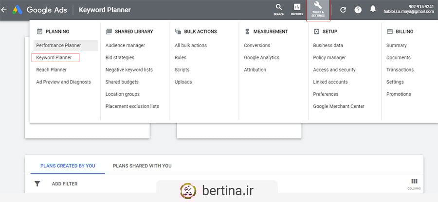Image resolution: width=438 pixels, height=202 pixels.
Task: Open Audience manager
Action: [x=125, y=46]
